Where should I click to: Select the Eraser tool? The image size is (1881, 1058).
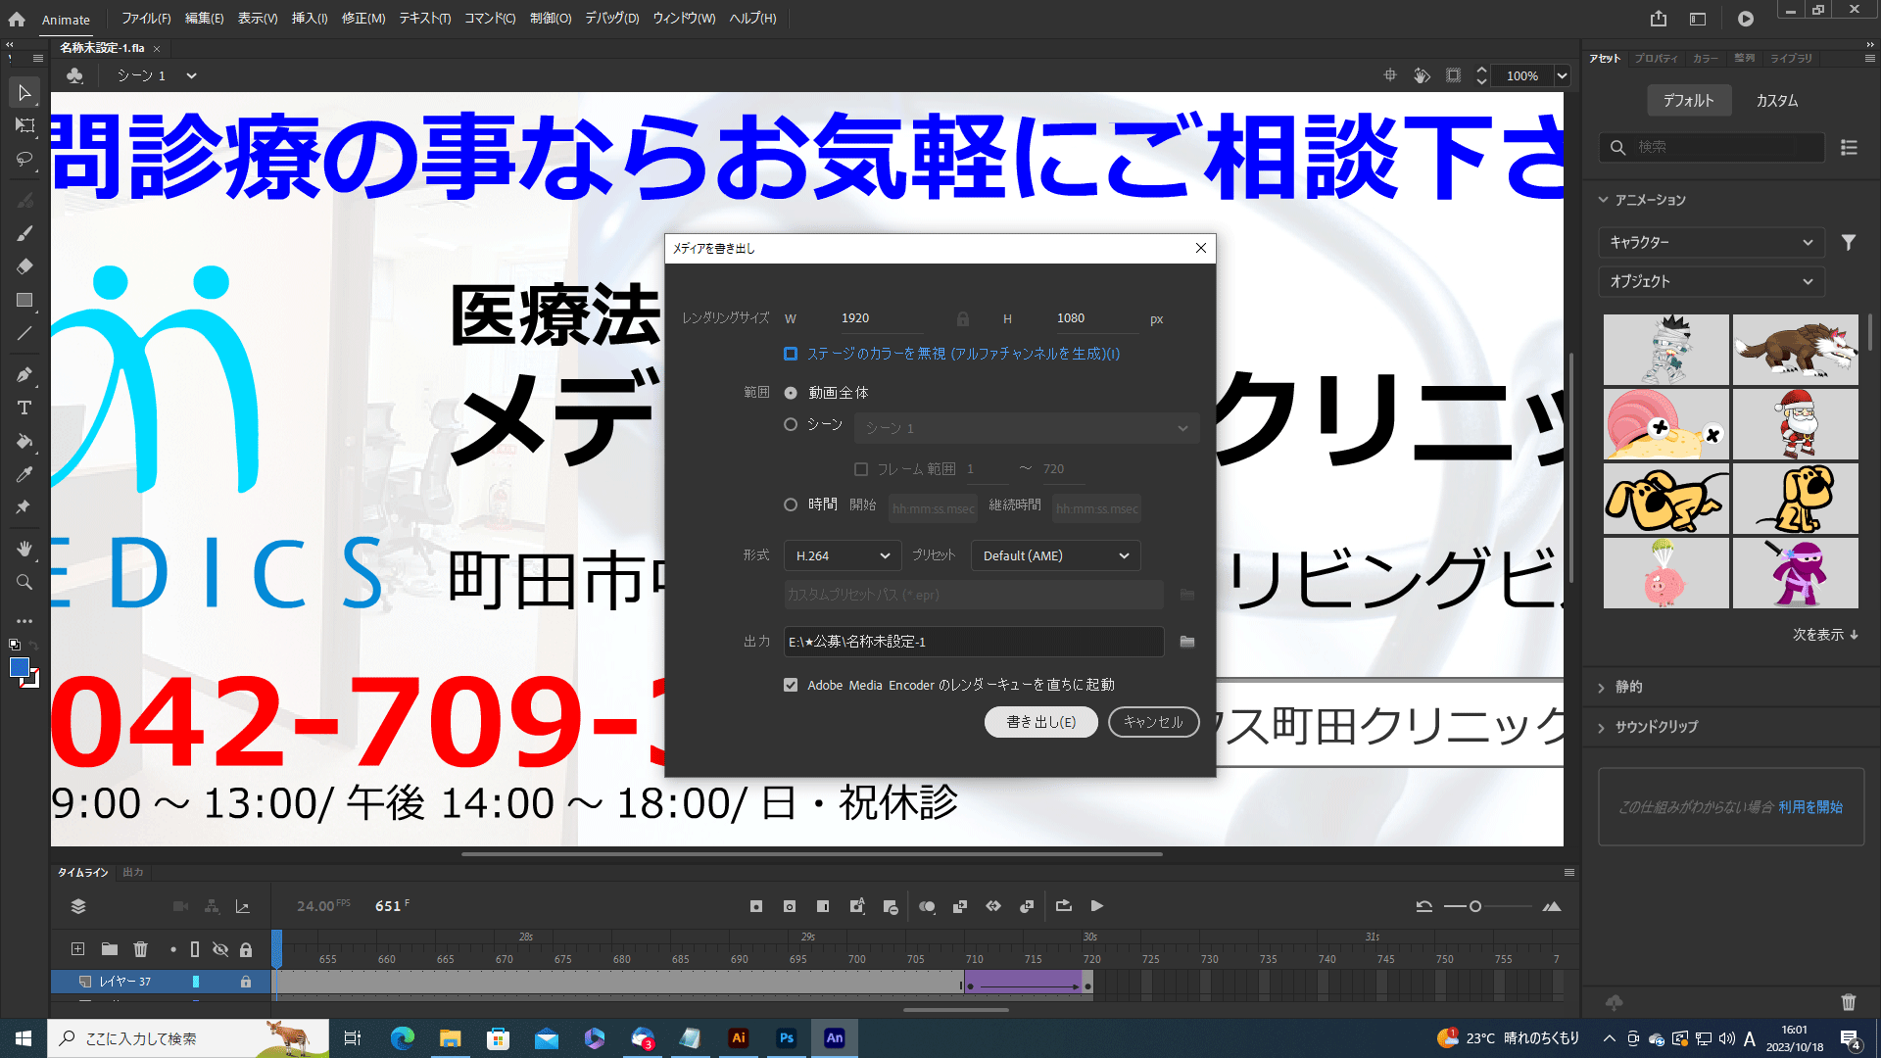(x=24, y=266)
